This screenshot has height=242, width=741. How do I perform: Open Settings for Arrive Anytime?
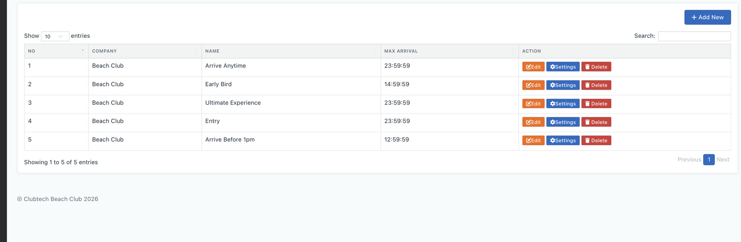[x=563, y=67]
